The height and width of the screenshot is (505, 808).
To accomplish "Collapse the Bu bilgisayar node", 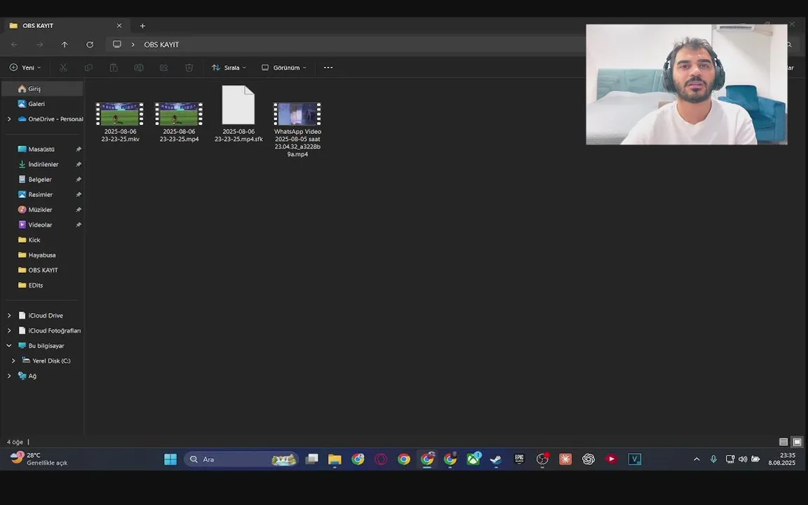I will tap(8, 346).
